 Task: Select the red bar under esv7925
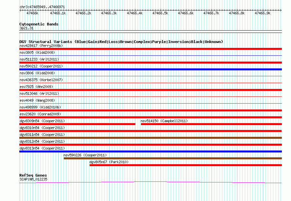(150, 90)
